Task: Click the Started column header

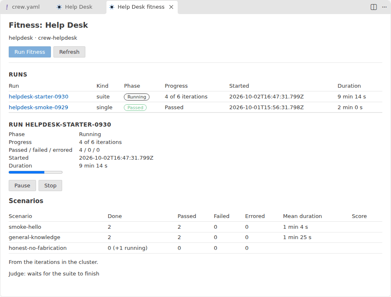Action: [x=239, y=86]
